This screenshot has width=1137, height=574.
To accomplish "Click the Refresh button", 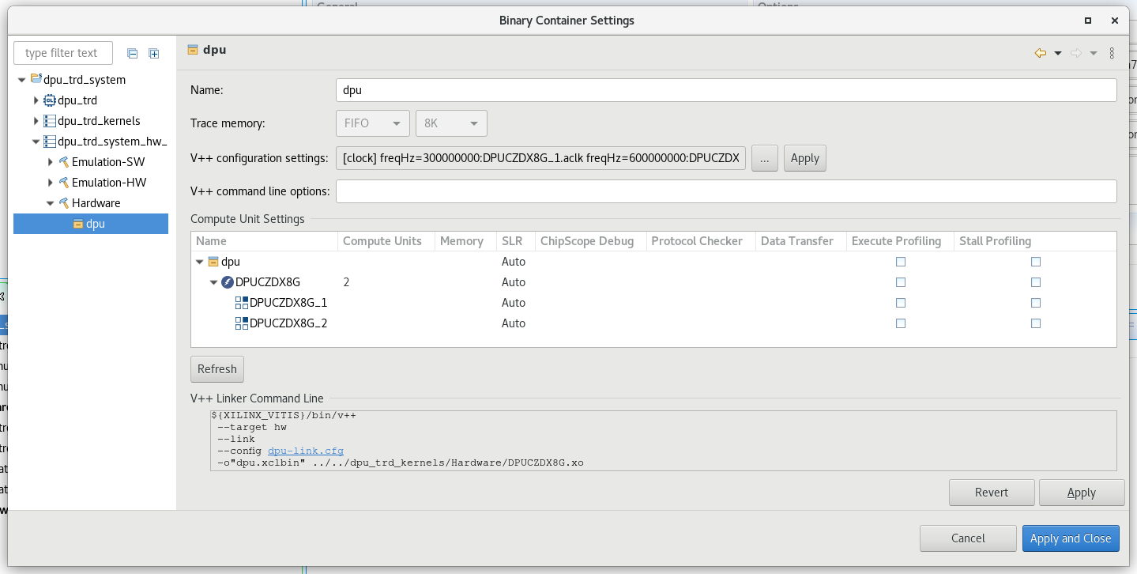I will [x=217, y=369].
